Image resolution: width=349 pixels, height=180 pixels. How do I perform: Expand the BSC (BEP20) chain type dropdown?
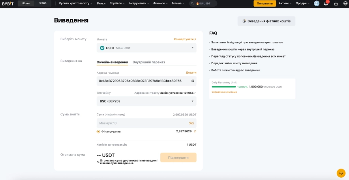point(146,101)
